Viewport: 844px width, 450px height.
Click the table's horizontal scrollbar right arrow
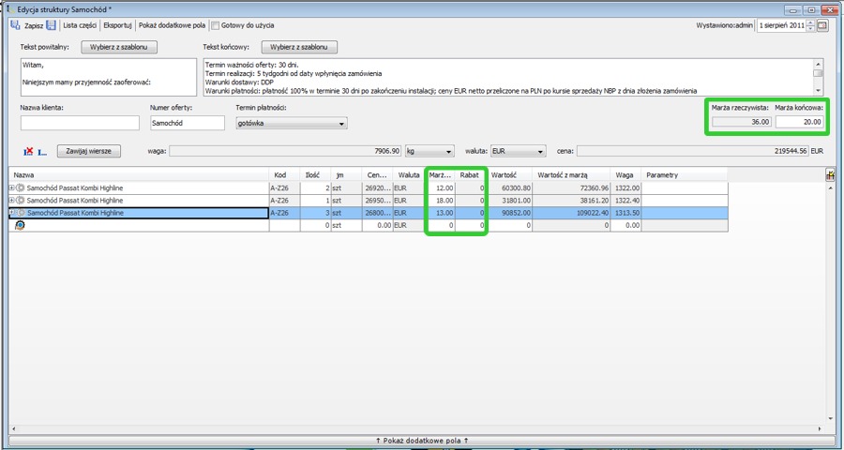click(x=821, y=429)
